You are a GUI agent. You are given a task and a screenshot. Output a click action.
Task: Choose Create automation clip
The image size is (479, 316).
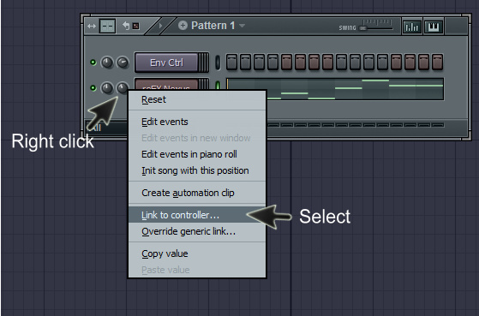click(197, 193)
